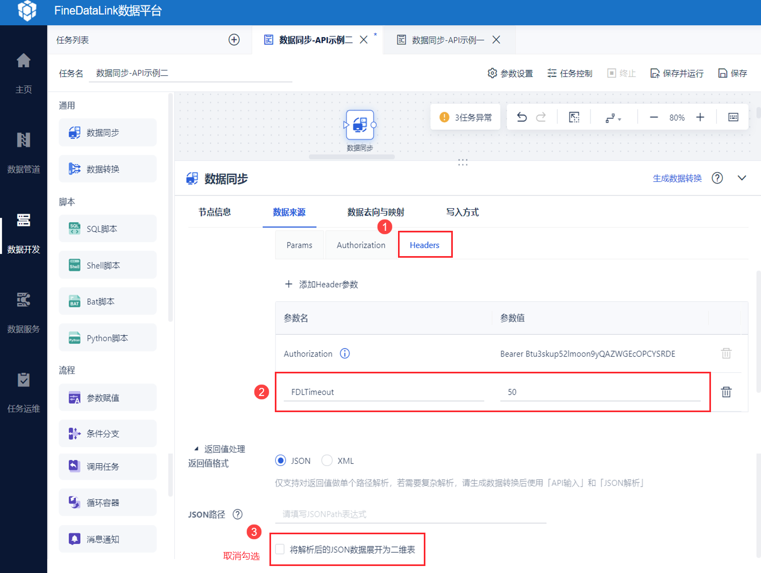Delete the Authorization header row

pos(726,353)
